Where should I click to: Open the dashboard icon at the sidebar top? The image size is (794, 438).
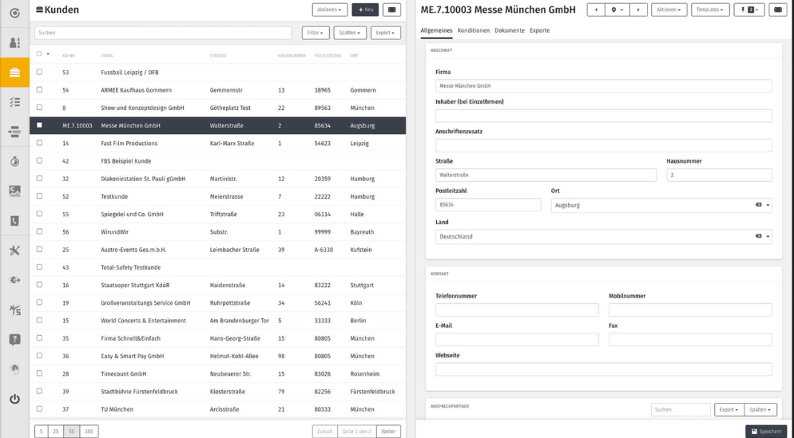click(x=14, y=13)
